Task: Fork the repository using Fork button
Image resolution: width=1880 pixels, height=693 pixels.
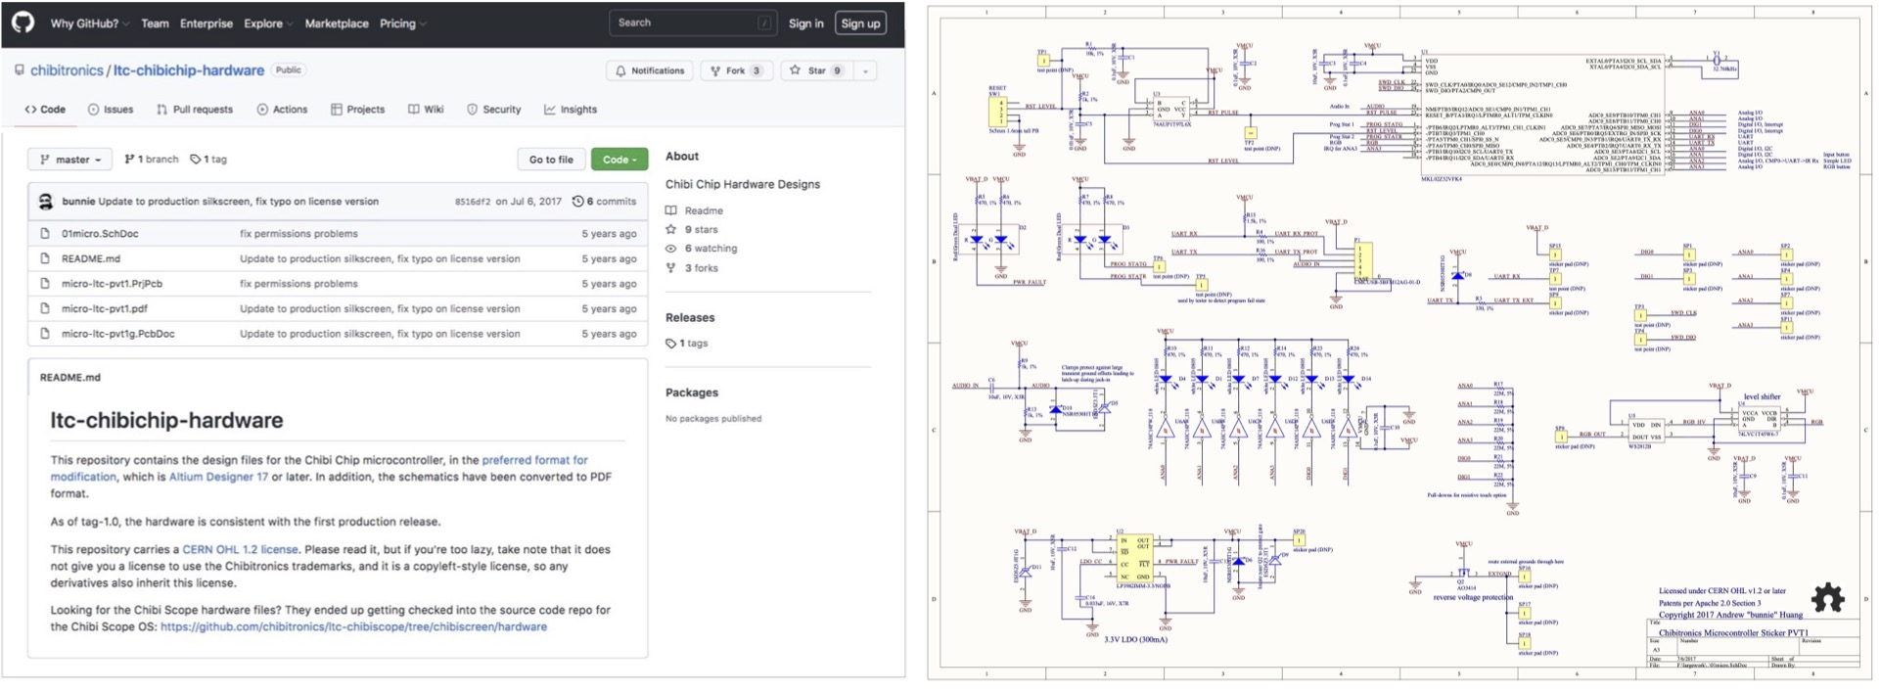Action: pos(736,70)
